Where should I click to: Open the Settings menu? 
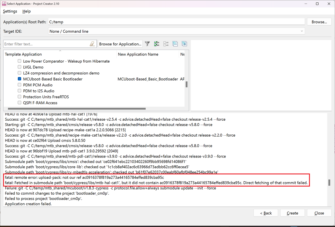pyautogui.click(x=10, y=11)
